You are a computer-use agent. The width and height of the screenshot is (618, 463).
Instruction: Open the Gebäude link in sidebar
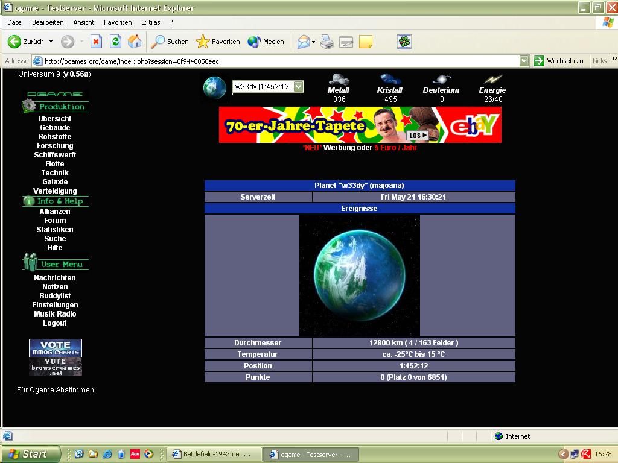pyautogui.click(x=55, y=128)
